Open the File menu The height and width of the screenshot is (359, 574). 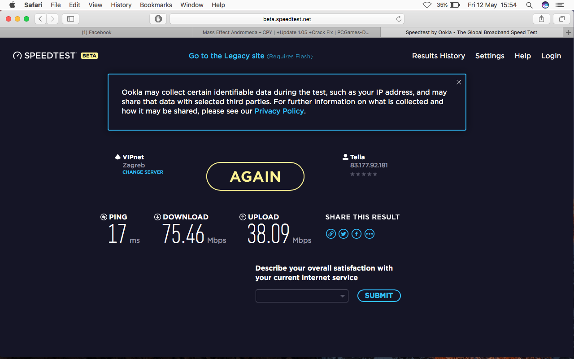coord(56,5)
